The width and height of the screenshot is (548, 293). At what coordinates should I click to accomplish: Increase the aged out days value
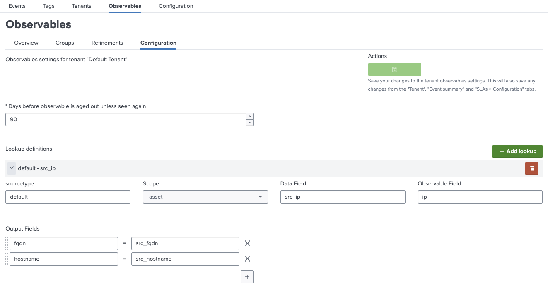point(249,116)
